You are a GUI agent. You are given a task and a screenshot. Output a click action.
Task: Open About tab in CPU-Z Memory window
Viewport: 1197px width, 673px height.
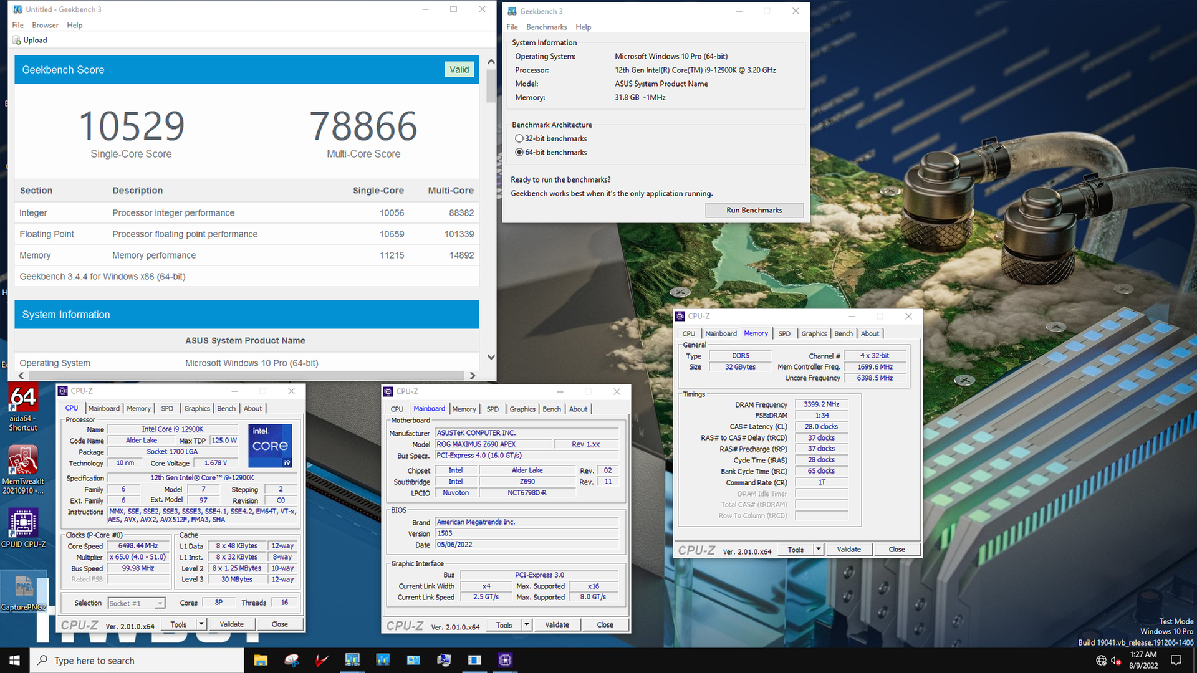(x=870, y=333)
